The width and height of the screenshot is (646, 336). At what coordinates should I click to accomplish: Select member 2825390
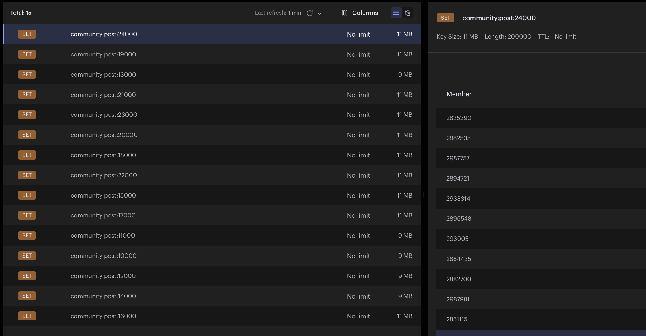pos(459,118)
